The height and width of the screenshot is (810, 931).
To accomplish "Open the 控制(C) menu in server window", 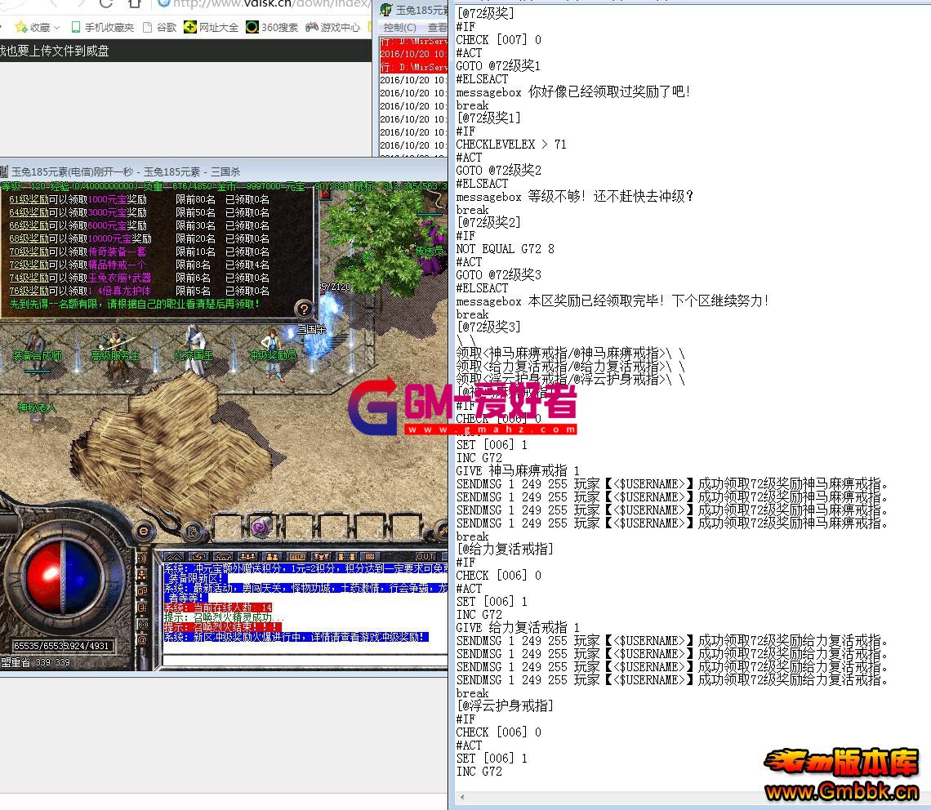I will (x=399, y=27).
